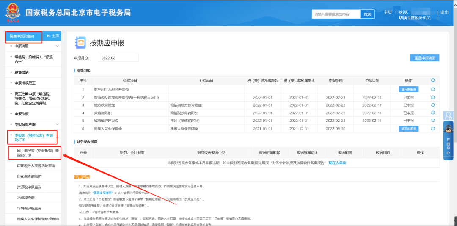
Task: Click 填写申报表 for 财产和行为税合并申报
Action: 409,89
